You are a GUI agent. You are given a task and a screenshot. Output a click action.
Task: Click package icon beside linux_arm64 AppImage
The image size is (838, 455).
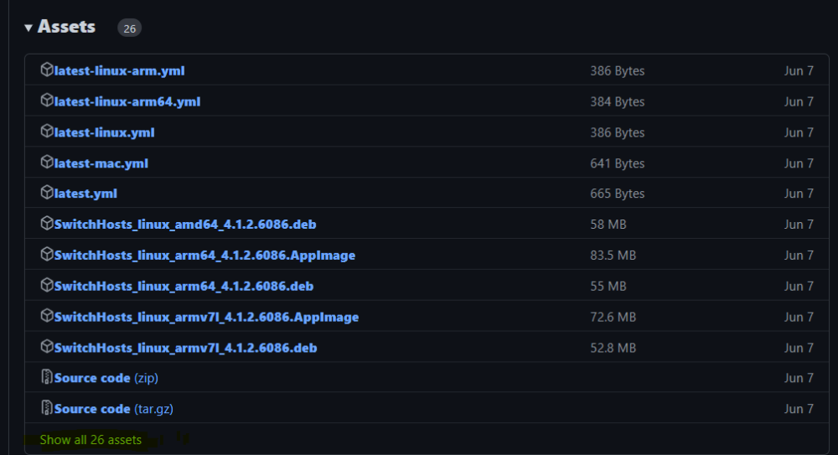click(46, 254)
